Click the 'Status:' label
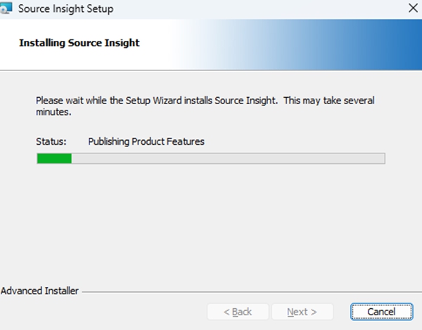 [51, 141]
